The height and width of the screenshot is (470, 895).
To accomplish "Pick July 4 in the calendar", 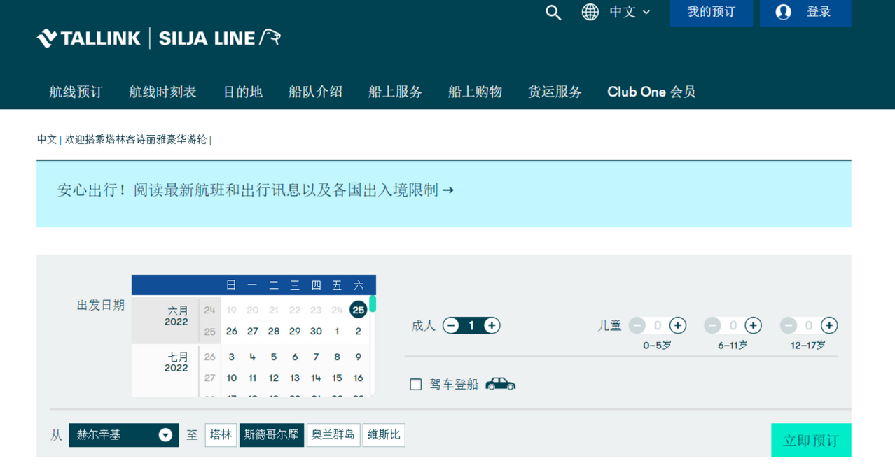I will pyautogui.click(x=253, y=357).
